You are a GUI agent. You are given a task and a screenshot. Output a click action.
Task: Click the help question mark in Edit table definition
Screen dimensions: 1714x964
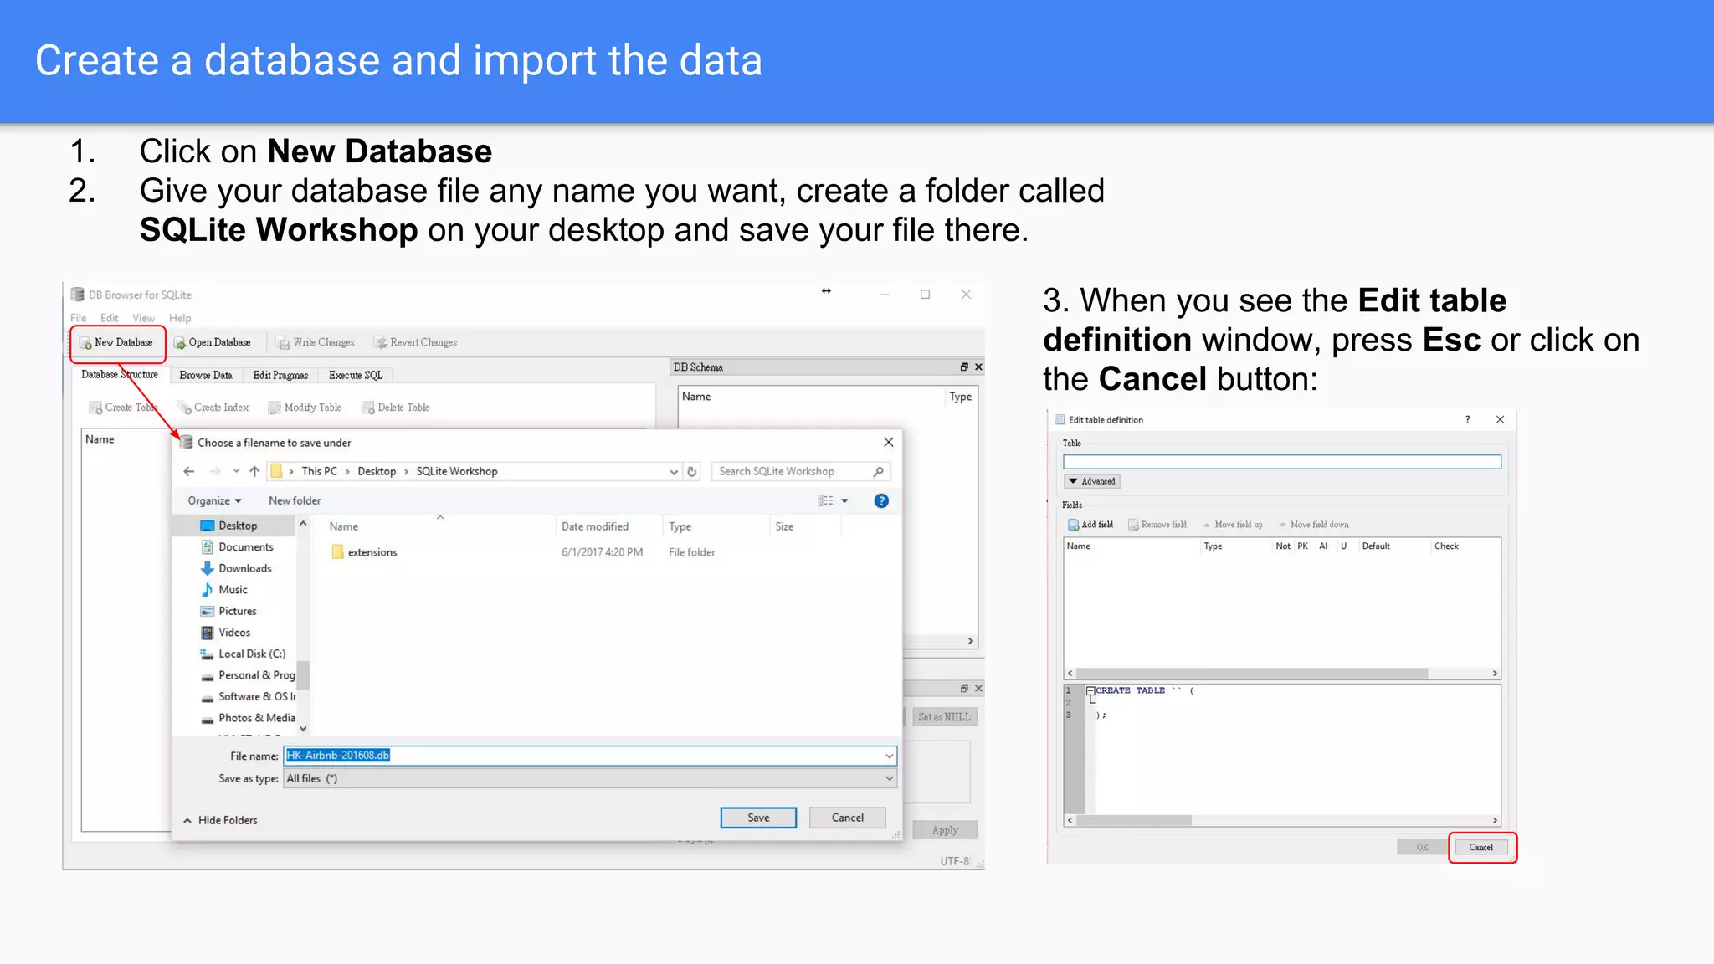(1467, 420)
